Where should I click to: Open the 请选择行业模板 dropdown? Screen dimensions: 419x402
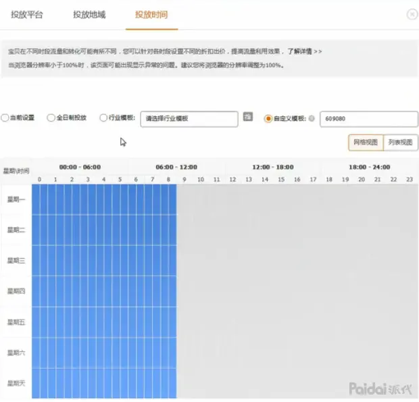coord(189,119)
